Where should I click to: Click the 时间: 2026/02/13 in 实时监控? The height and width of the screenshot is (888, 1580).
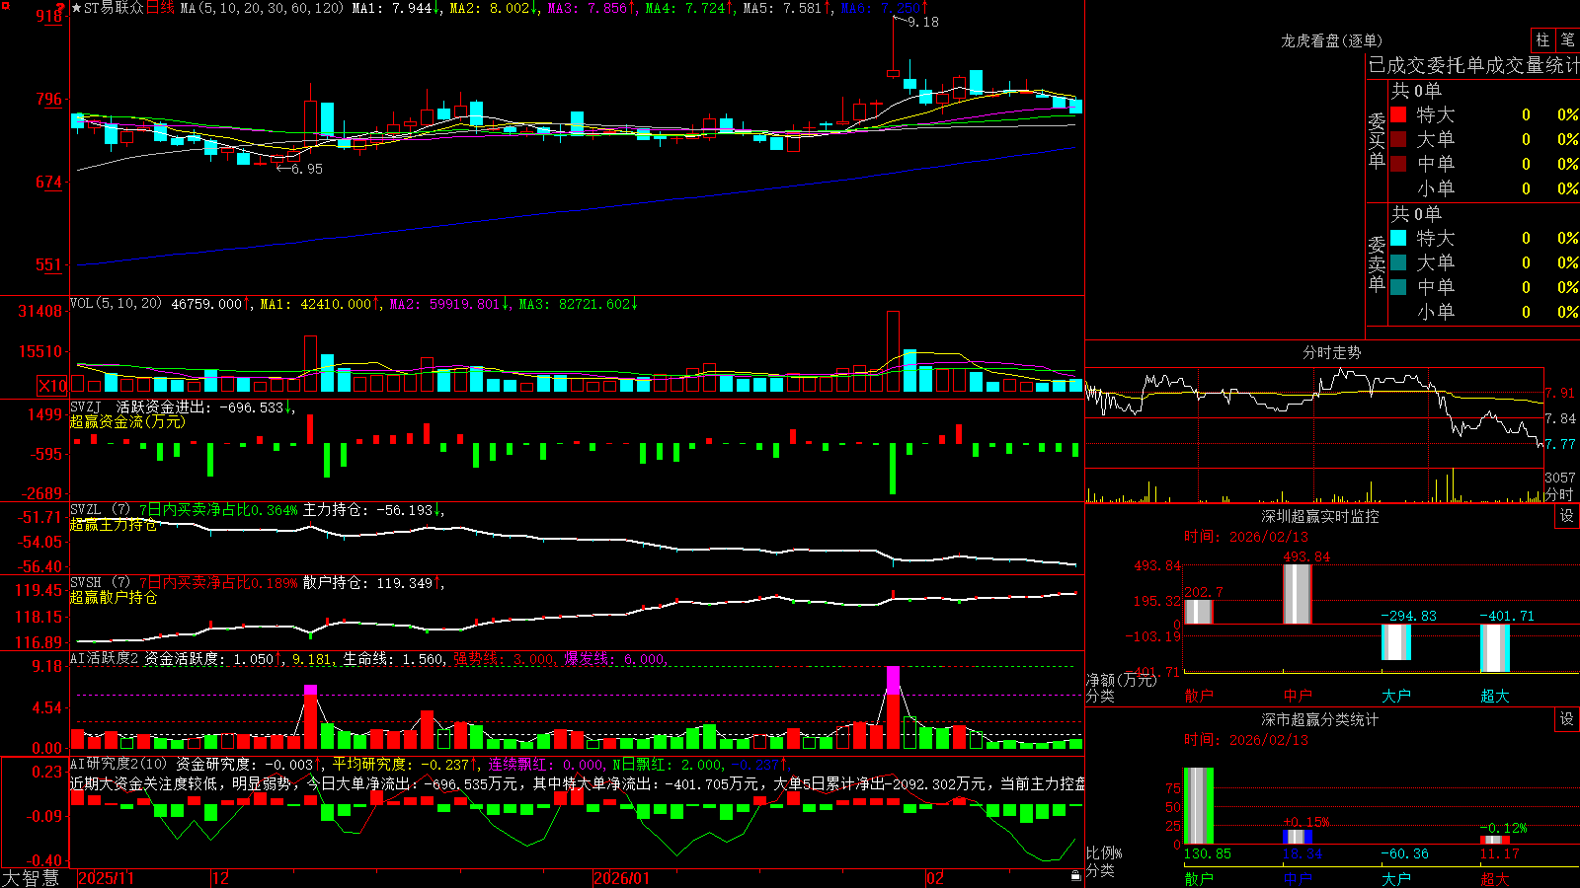point(1246,537)
